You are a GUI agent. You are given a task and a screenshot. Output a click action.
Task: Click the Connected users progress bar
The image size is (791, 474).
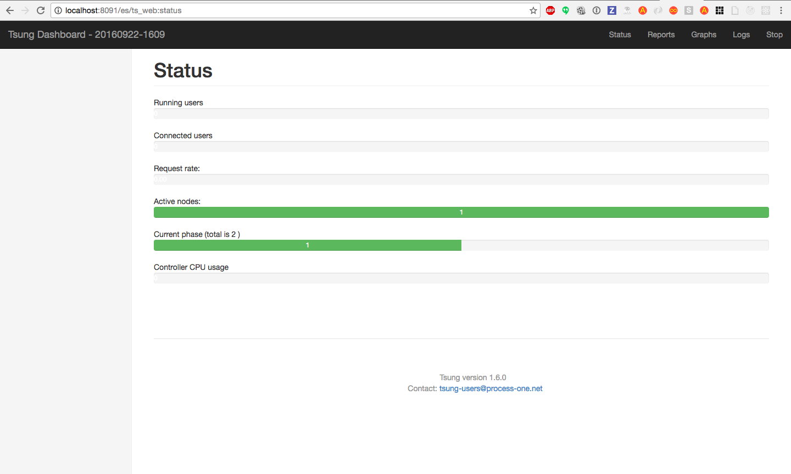(x=461, y=146)
